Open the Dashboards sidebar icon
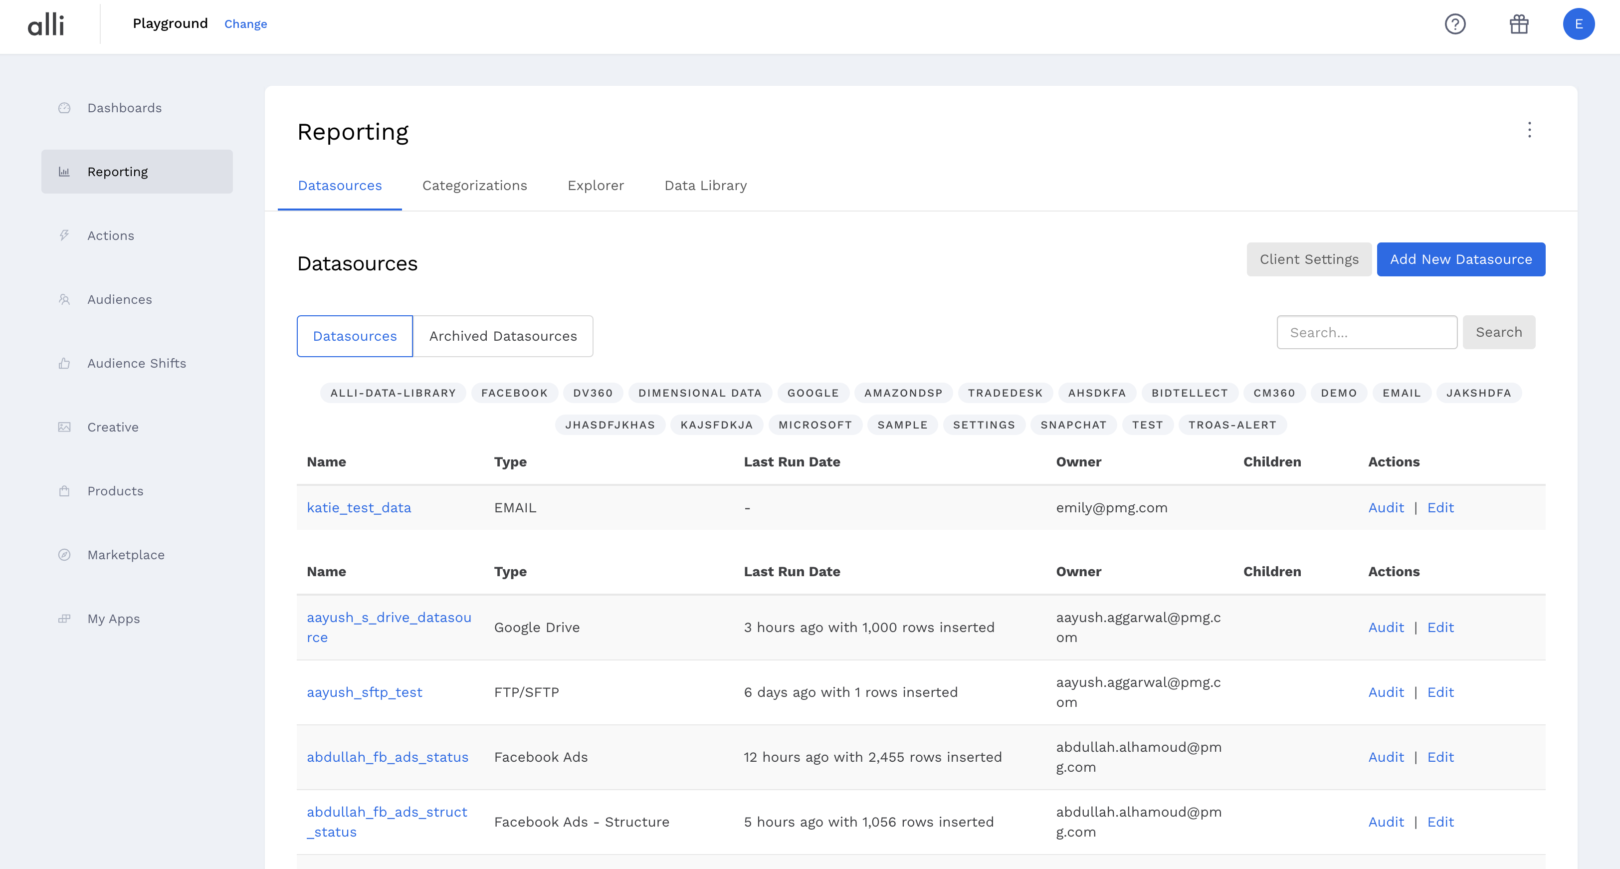Viewport: 1620px width, 869px height. pyautogui.click(x=65, y=108)
